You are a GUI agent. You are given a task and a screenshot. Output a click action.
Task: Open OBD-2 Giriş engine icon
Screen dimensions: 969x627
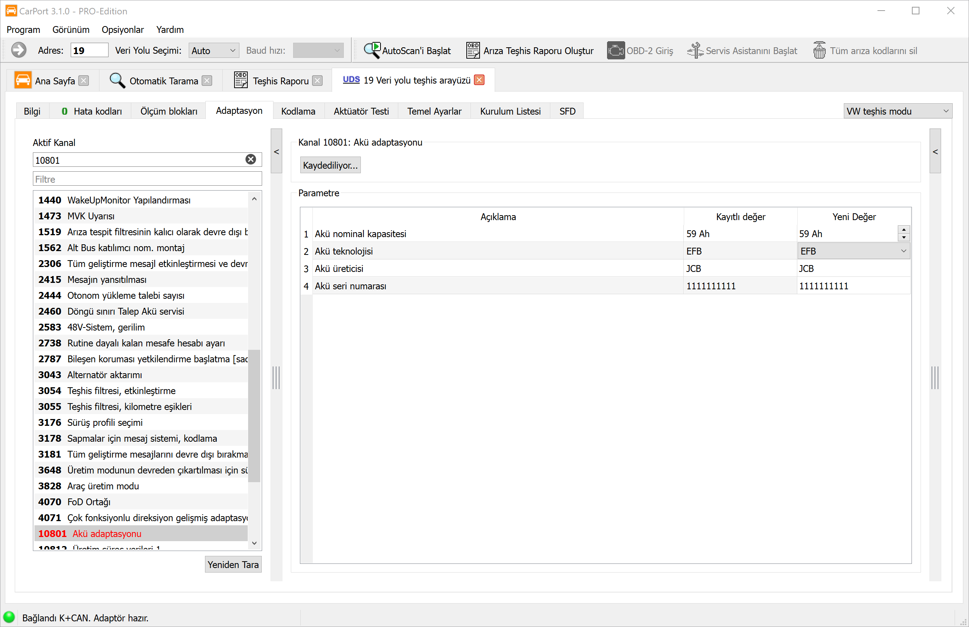616,50
